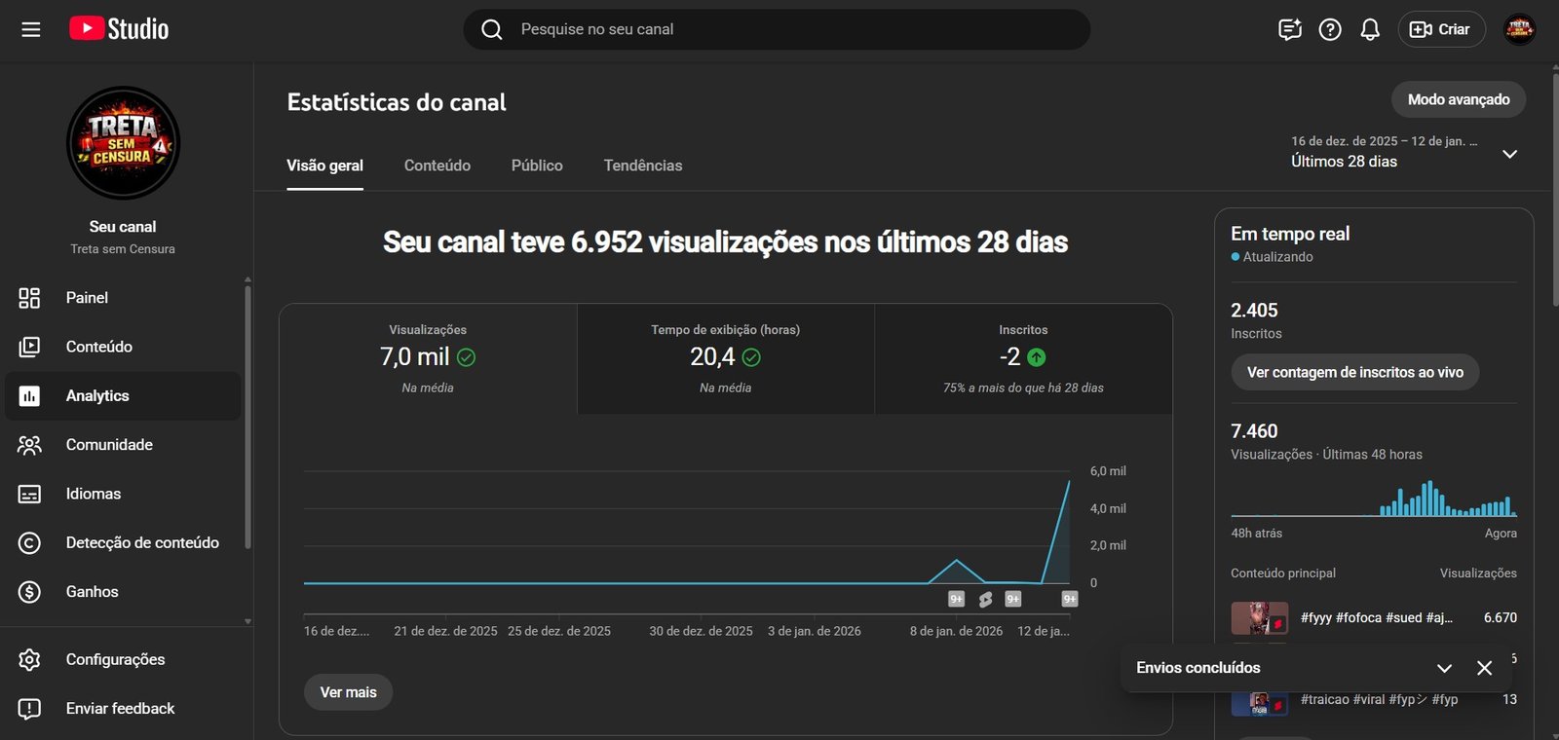The image size is (1559, 740).
Task: Select the Inscritos metric card
Action: pyautogui.click(x=1023, y=359)
